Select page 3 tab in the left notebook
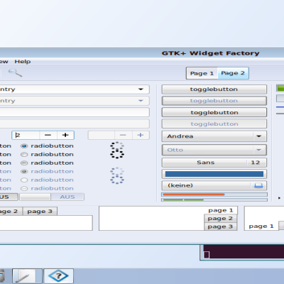The image size is (284, 284). pos(40,212)
